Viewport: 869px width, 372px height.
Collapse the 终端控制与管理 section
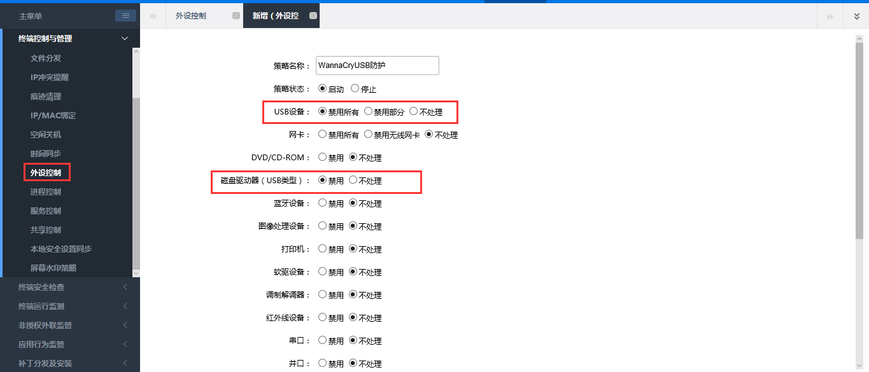click(x=125, y=39)
